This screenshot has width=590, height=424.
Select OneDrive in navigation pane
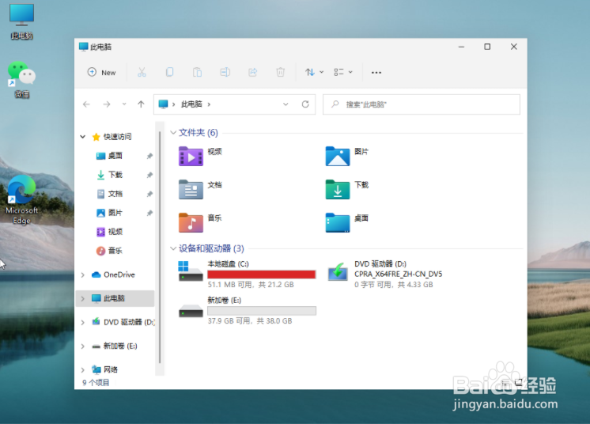pyautogui.click(x=113, y=274)
